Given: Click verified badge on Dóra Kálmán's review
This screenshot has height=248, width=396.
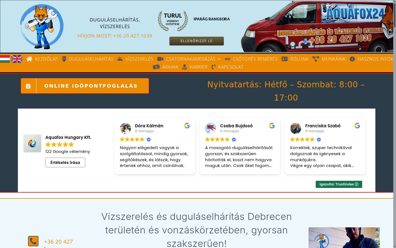Looking at the screenshot, I should pos(149,139).
